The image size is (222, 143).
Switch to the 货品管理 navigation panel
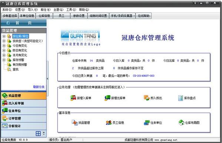[x=24, y=96]
